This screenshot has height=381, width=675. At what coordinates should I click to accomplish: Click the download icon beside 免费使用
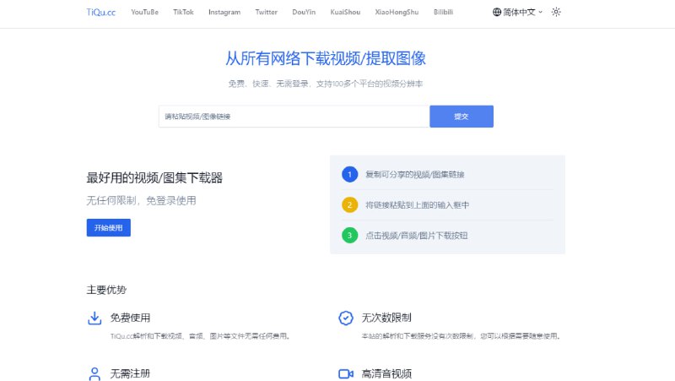[94, 318]
